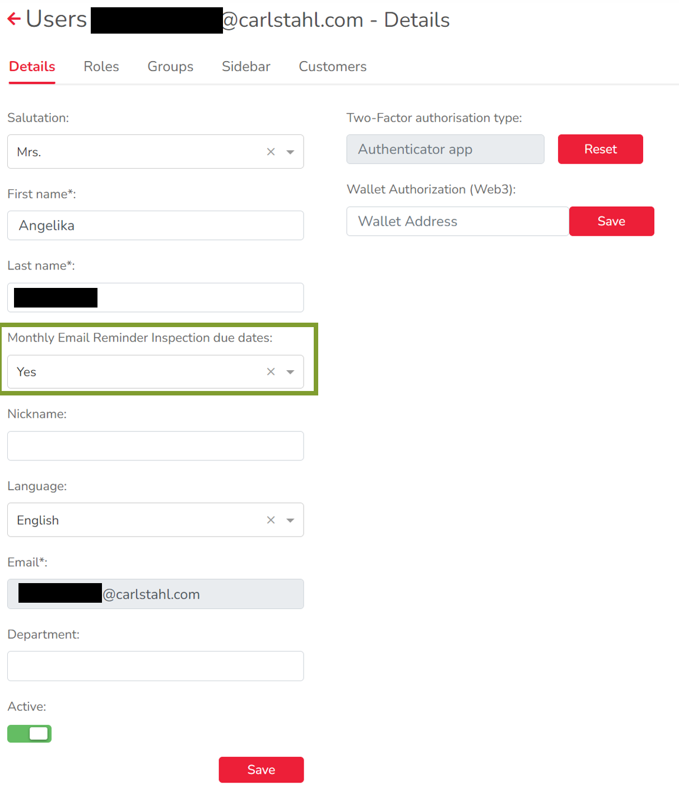Select the Details tab
The height and width of the screenshot is (787, 679).
(x=32, y=67)
